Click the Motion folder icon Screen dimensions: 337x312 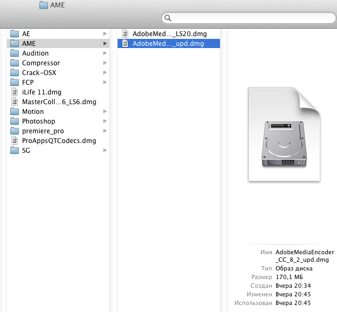(x=15, y=111)
